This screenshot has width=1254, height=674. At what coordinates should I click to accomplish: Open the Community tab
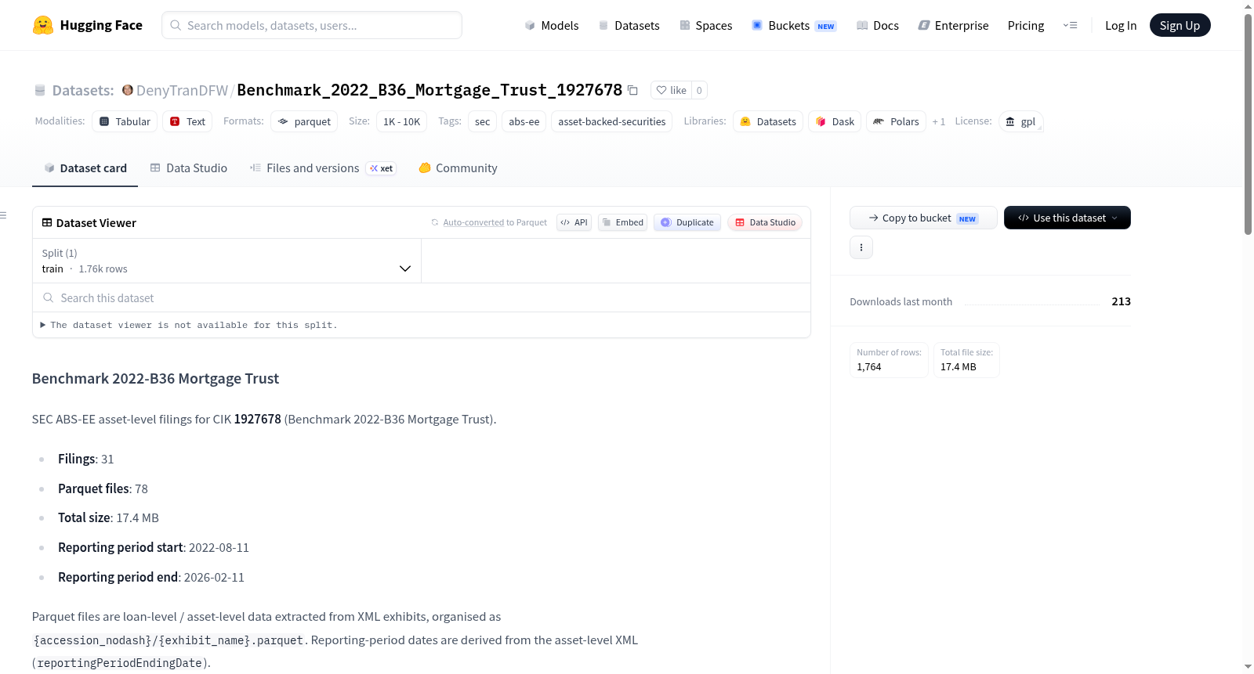(458, 168)
